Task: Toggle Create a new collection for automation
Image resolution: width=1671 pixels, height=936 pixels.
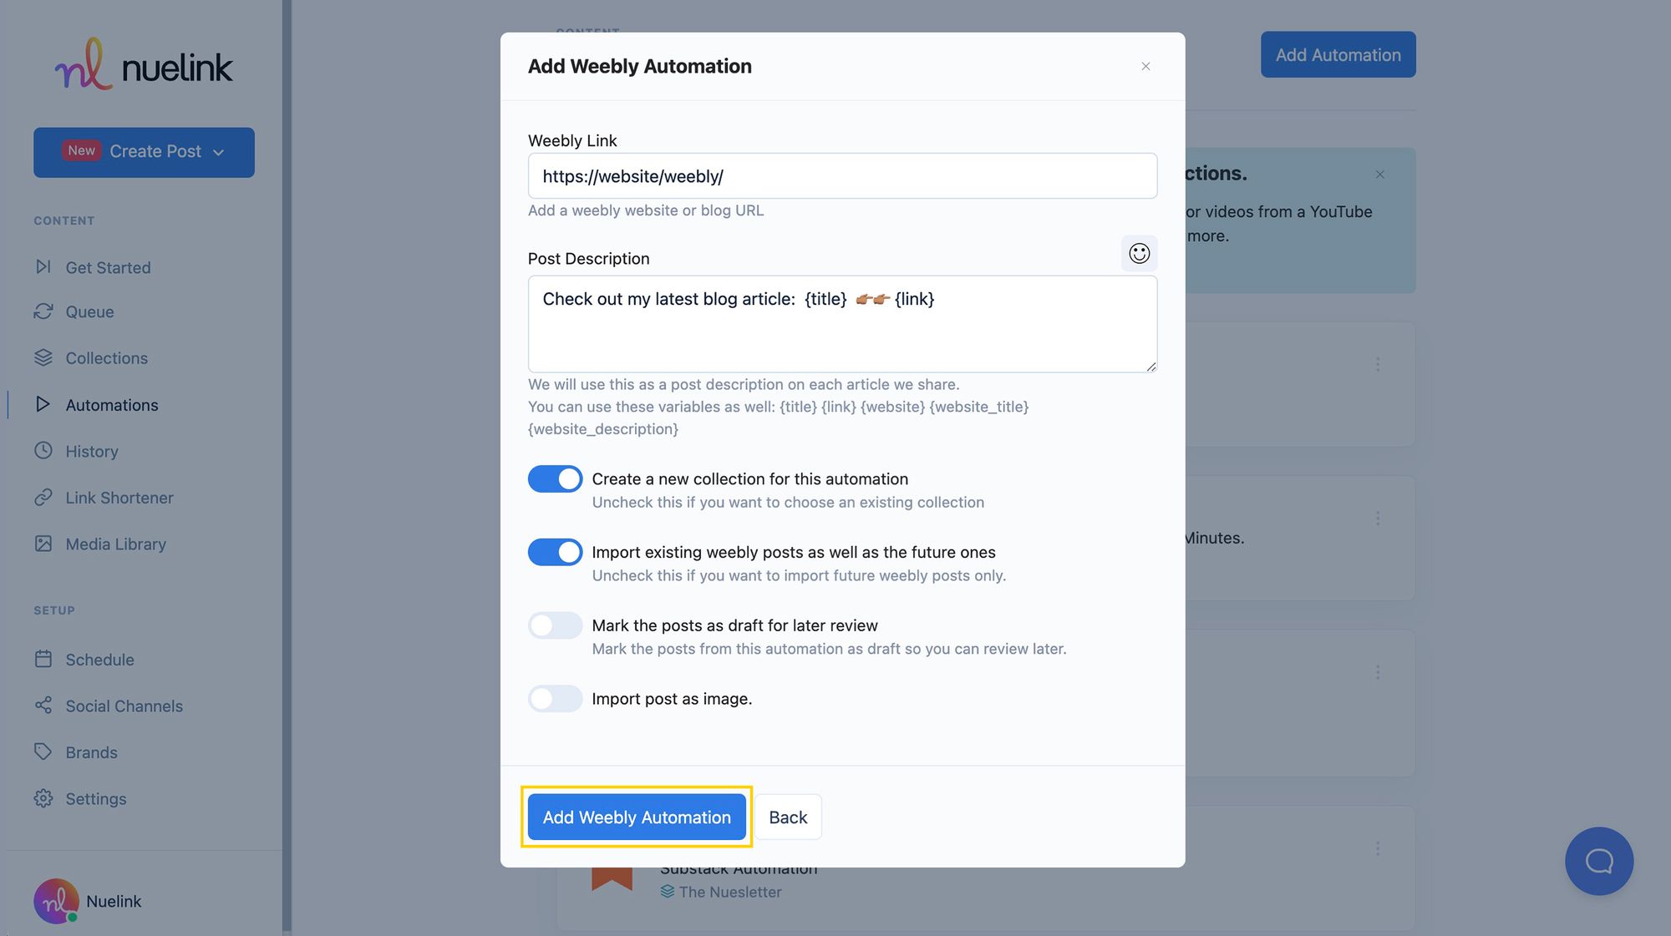Action: (554, 478)
